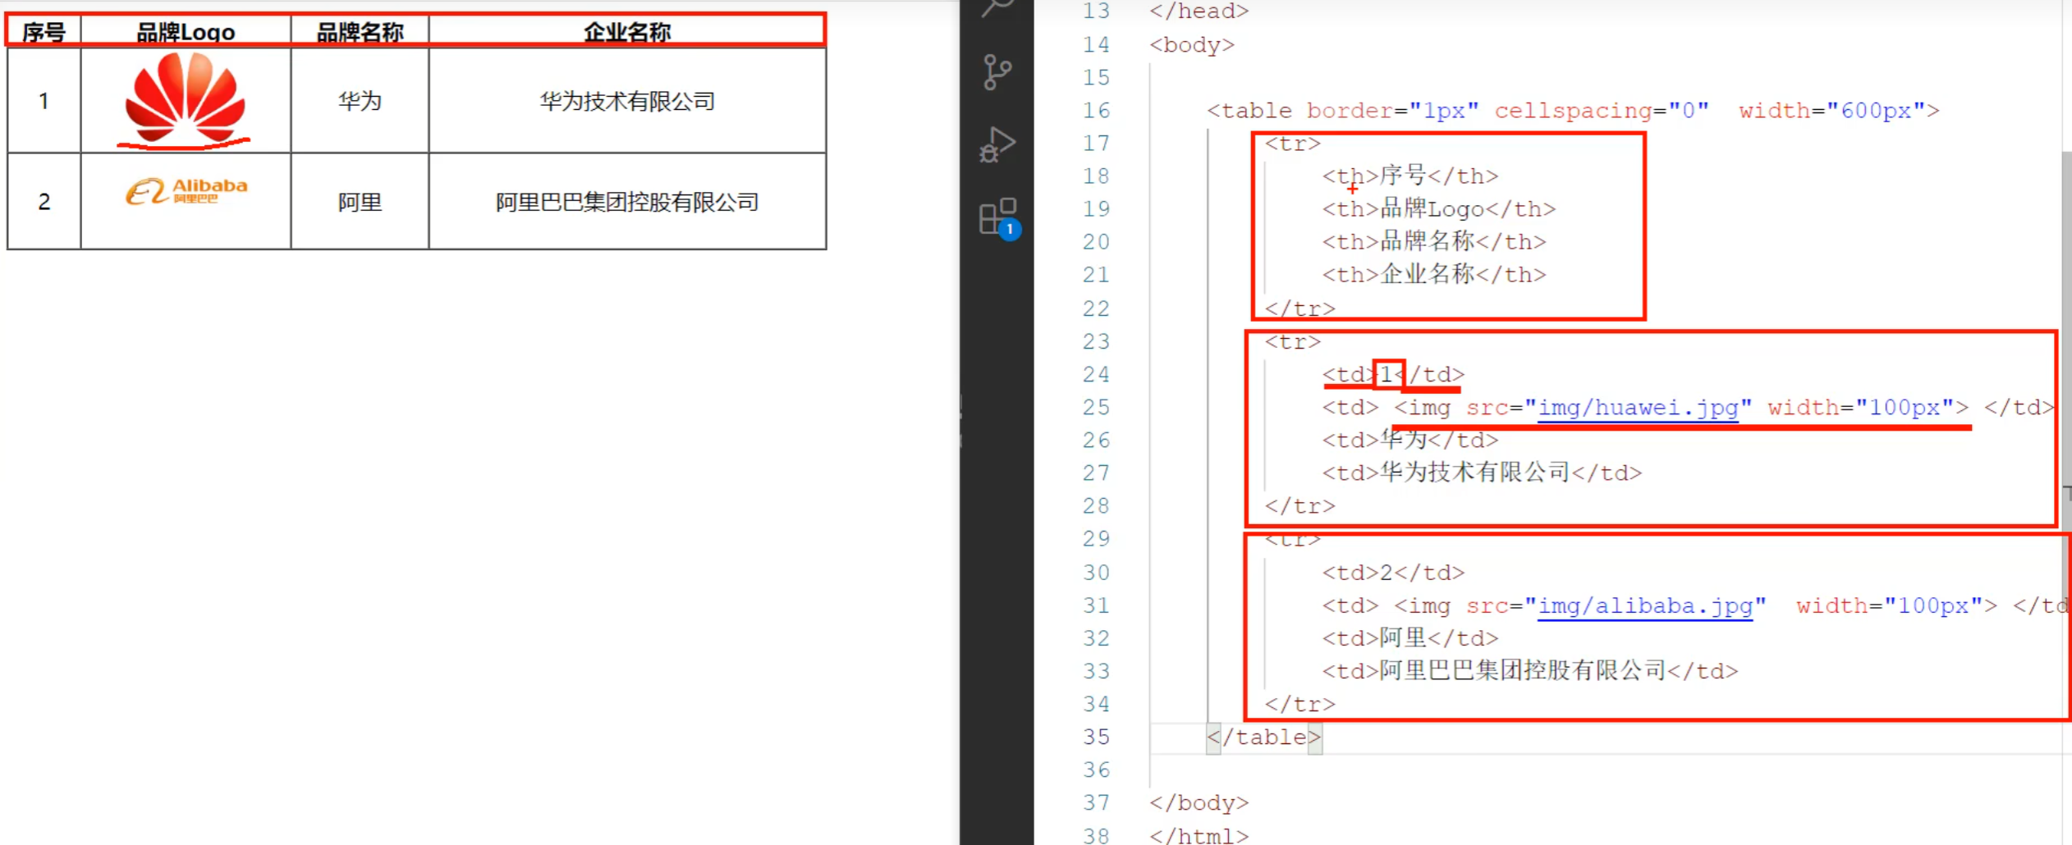
Task: Open the img/alibaba.jpg link in code
Action: (x=1645, y=606)
